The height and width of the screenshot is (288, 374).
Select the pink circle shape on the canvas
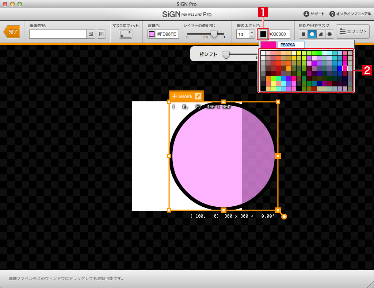coord(223,156)
